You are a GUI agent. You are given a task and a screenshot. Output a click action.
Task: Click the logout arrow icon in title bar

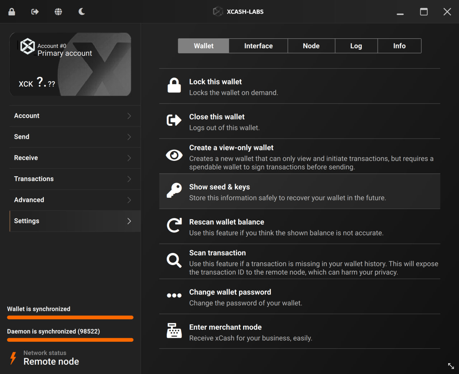click(x=35, y=12)
